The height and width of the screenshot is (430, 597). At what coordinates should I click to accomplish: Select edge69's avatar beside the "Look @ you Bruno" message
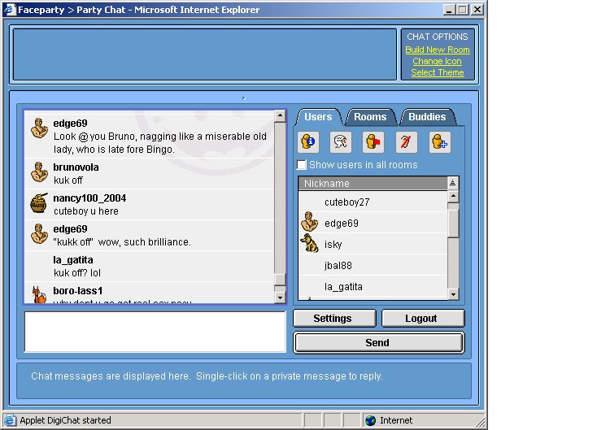tap(39, 128)
